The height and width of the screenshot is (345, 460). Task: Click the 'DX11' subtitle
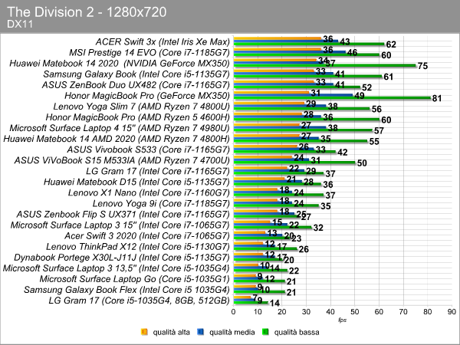pyautogui.click(x=20, y=24)
